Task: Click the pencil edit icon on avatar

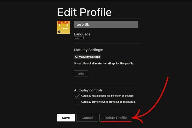Action: (59, 32)
